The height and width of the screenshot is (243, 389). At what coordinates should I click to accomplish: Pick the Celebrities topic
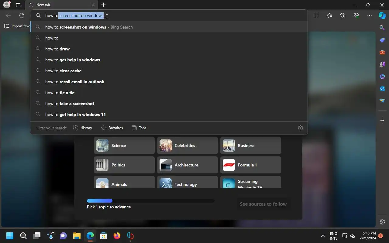tap(188, 145)
